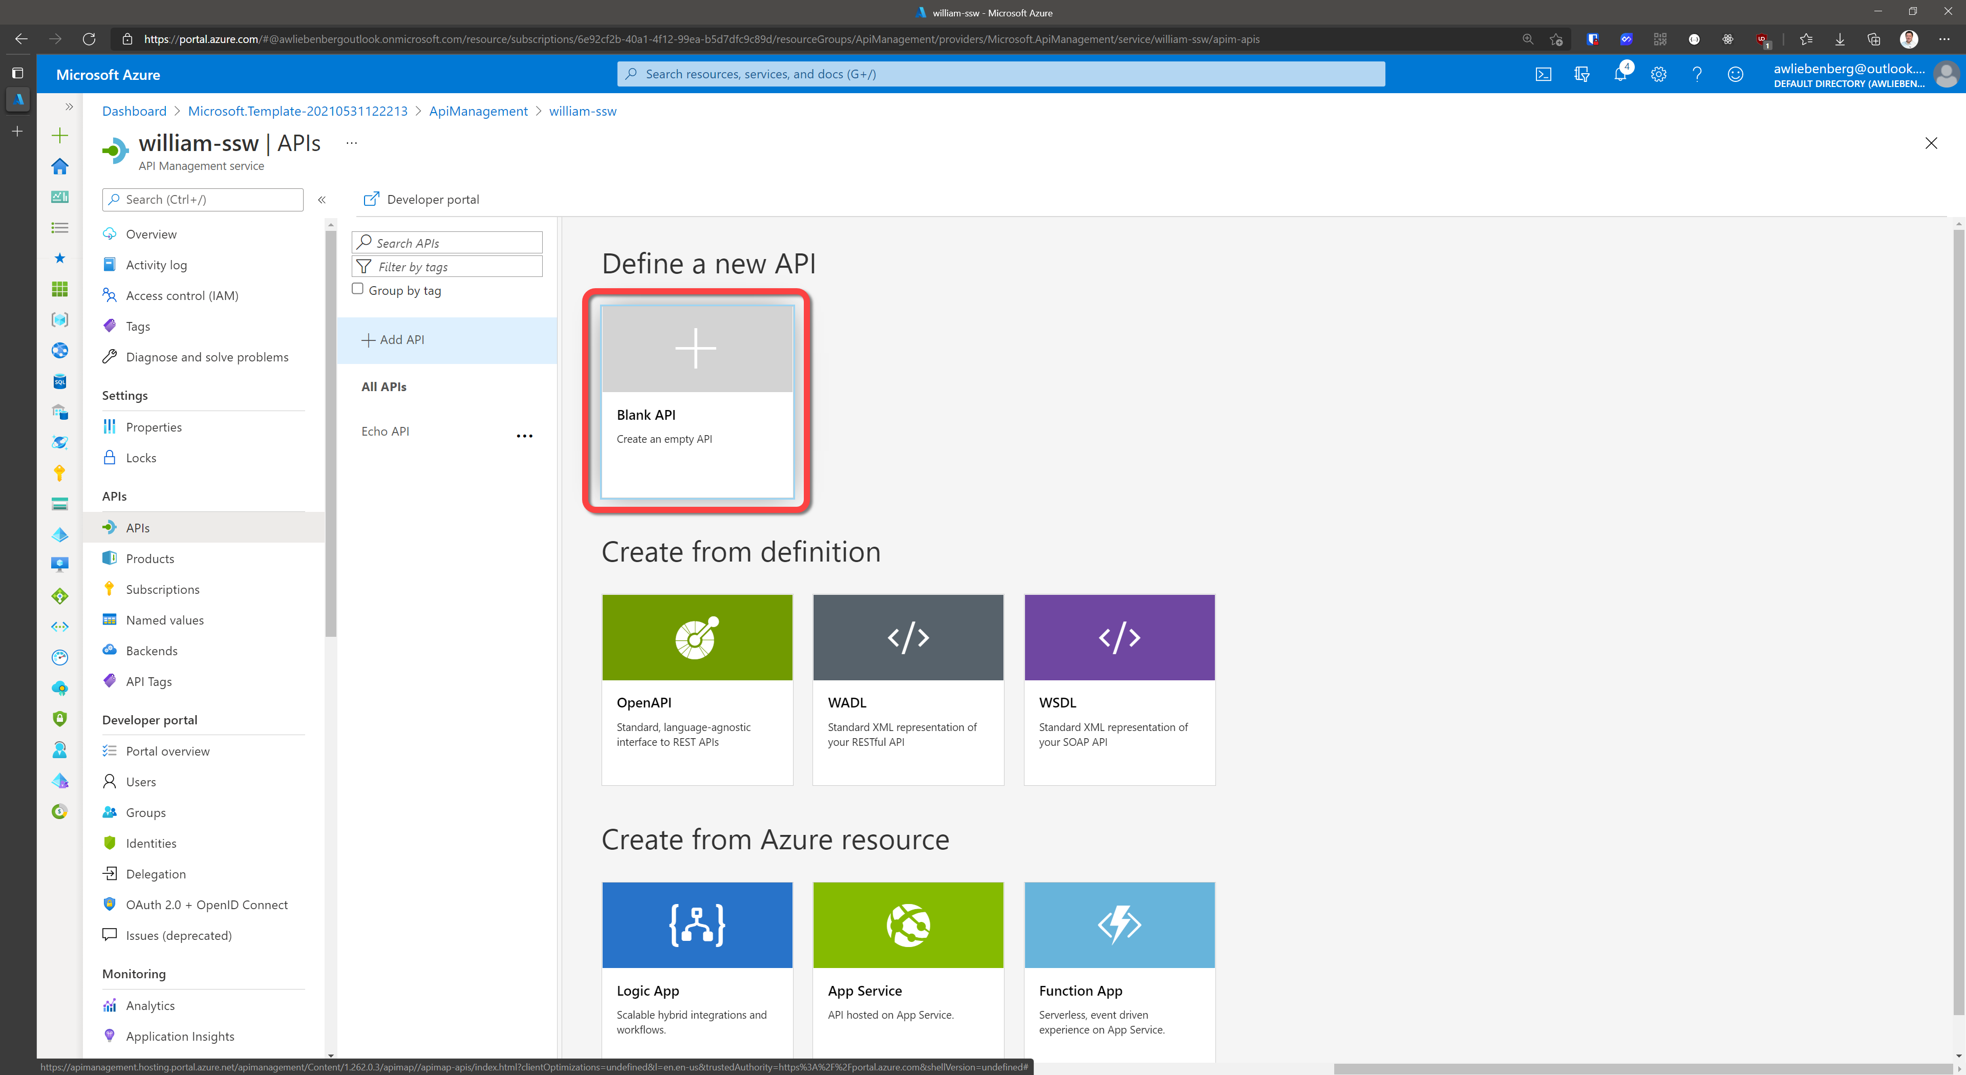Open portal settings gear
The width and height of the screenshot is (1966, 1075).
pyautogui.click(x=1658, y=74)
